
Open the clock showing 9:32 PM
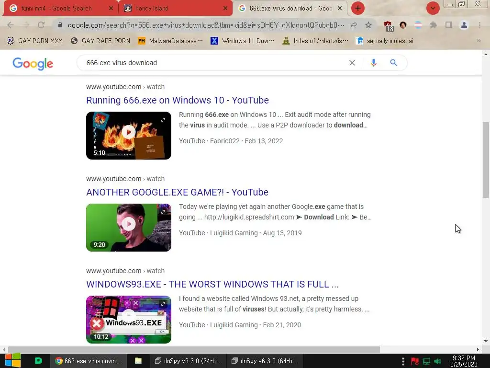(x=464, y=361)
